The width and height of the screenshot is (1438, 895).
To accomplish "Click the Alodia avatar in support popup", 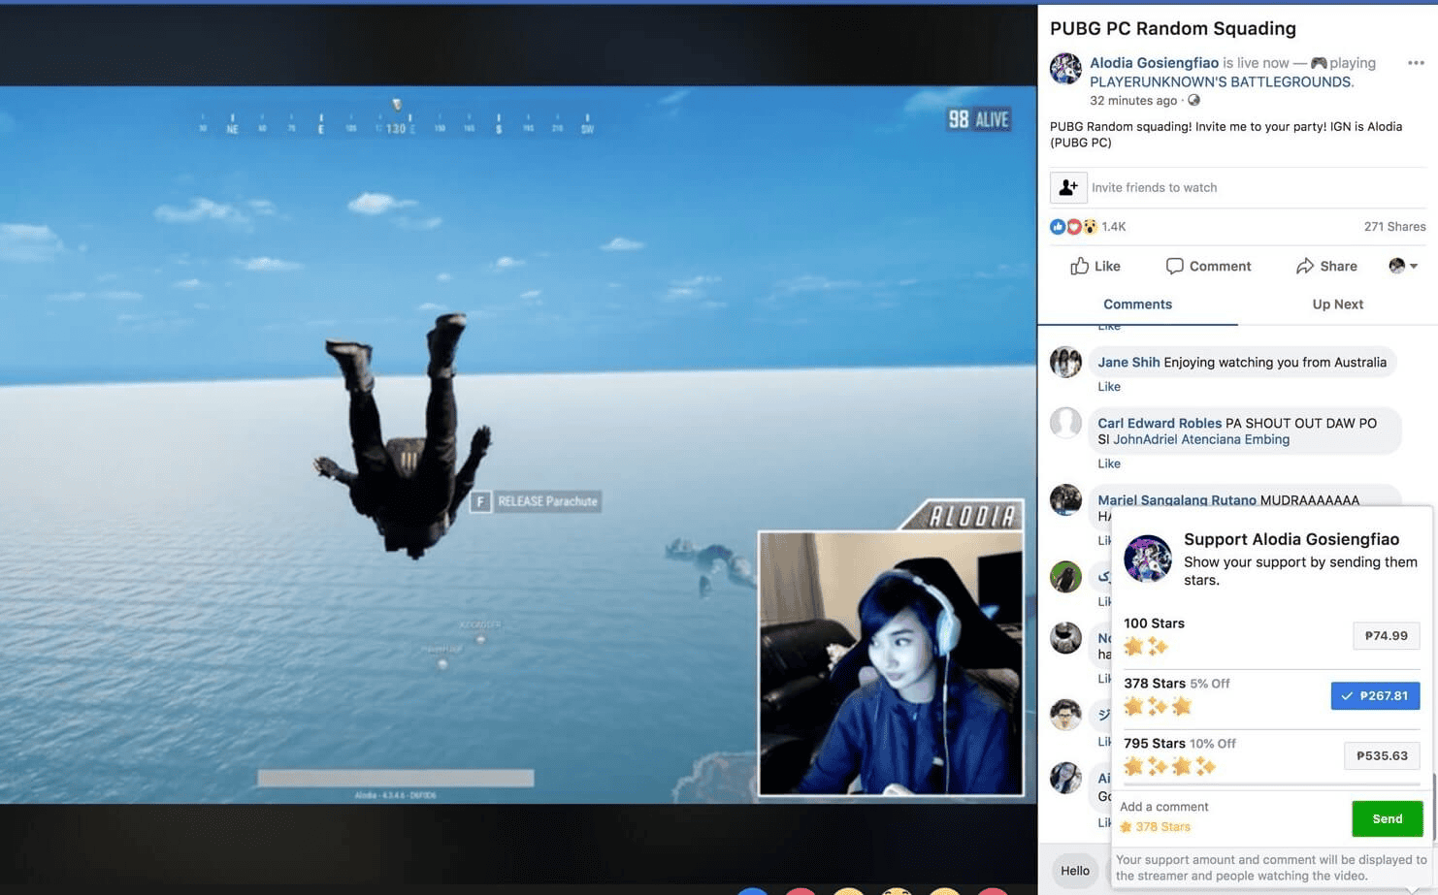I will 1148,559.
